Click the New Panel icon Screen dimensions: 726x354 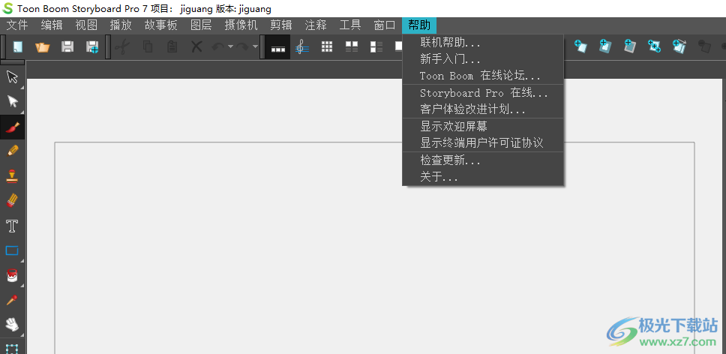pyautogui.click(x=580, y=46)
